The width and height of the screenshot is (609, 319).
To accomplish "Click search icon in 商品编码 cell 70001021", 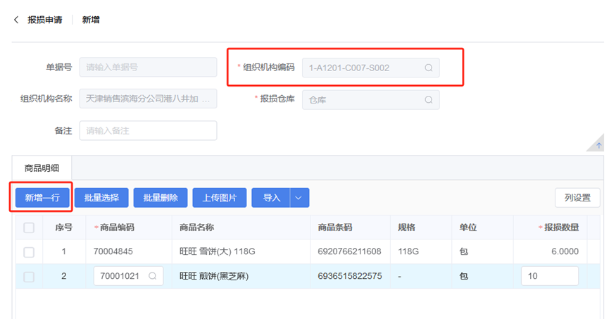I will pos(153,277).
